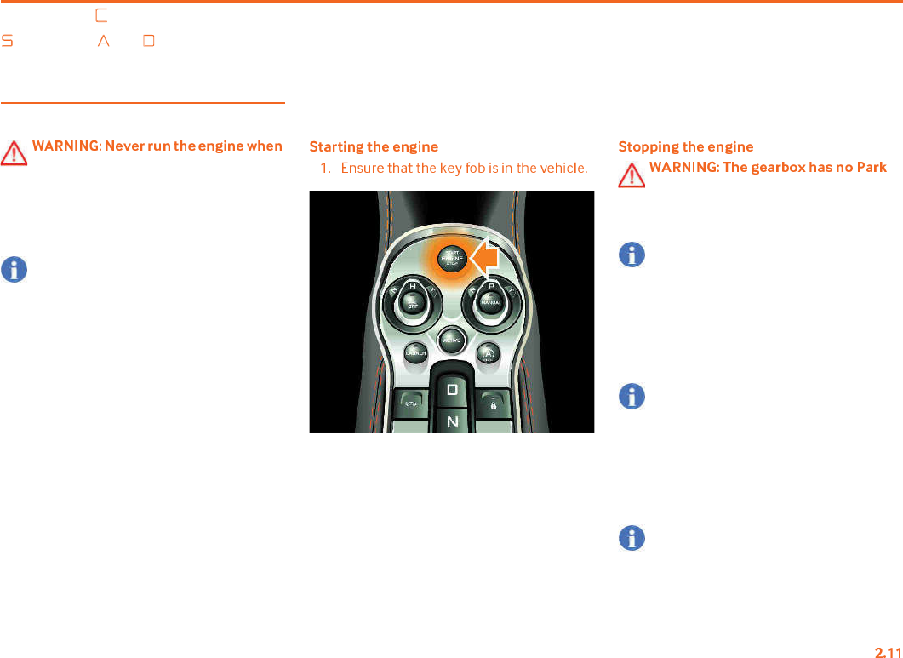The height and width of the screenshot is (658, 903).
Task: Select the D drive gear button
Action: point(453,390)
